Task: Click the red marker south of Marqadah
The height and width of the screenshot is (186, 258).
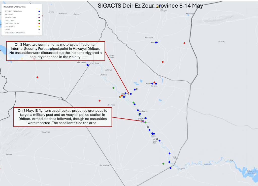Action: [x=163, y=62]
